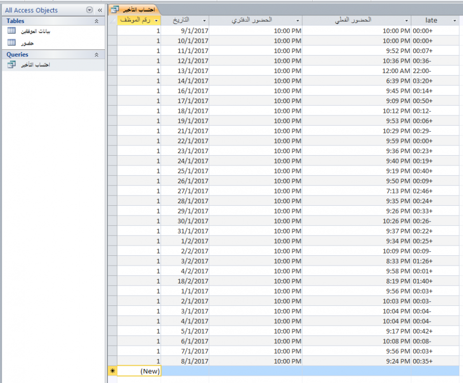Select the الحضور الفعلي column header
Viewport: 463px width, 383px height.
point(357,20)
